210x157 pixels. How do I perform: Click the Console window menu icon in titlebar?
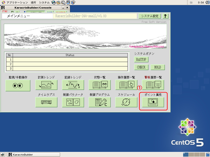3,8
